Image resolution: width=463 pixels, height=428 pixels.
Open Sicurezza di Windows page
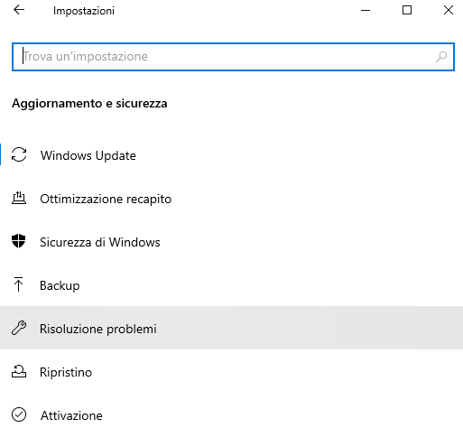(x=231, y=242)
